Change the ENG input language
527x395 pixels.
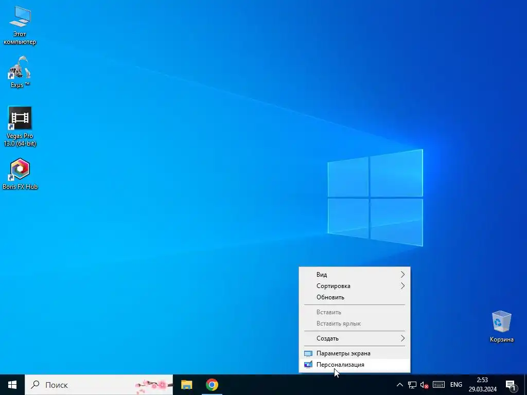pos(456,385)
